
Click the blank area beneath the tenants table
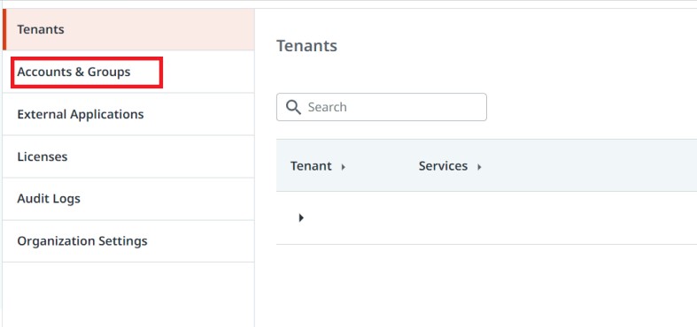pos(487,285)
